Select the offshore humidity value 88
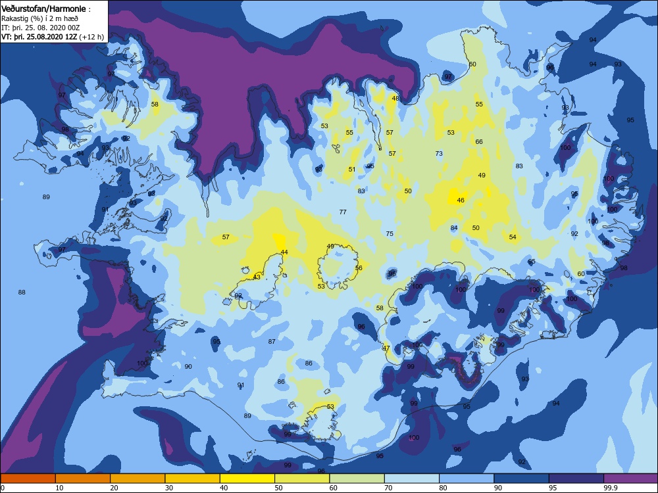This screenshot has width=658, height=493. [x=22, y=293]
